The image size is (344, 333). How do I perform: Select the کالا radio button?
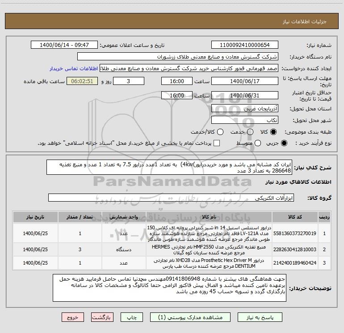[273, 132]
